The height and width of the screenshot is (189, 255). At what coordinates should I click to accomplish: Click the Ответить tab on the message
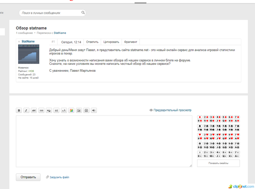click(92, 42)
